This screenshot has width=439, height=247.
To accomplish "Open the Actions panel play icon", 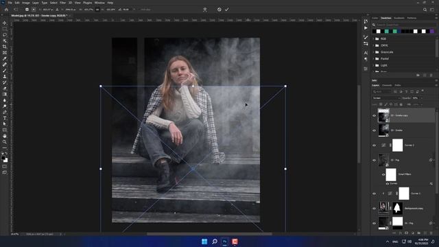I will (x=366, y=28).
